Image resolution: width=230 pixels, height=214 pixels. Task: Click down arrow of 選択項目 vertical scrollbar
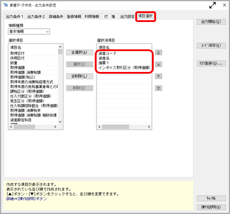click(60, 122)
